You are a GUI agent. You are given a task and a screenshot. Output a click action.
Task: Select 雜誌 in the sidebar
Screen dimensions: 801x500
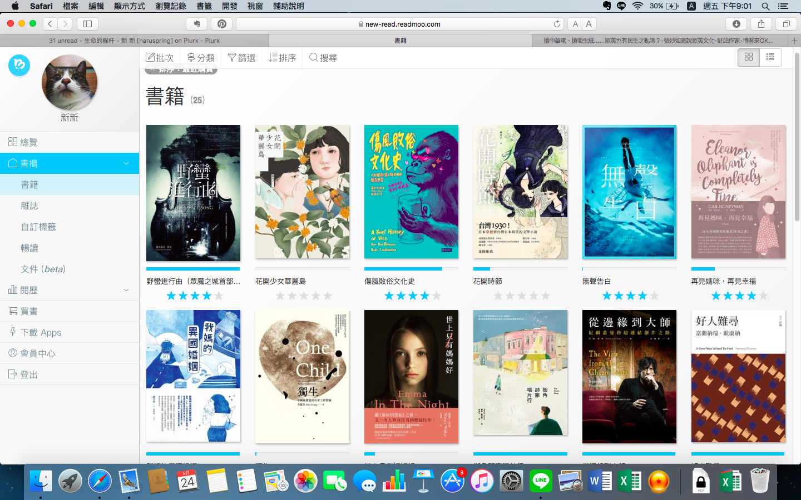click(x=70, y=206)
